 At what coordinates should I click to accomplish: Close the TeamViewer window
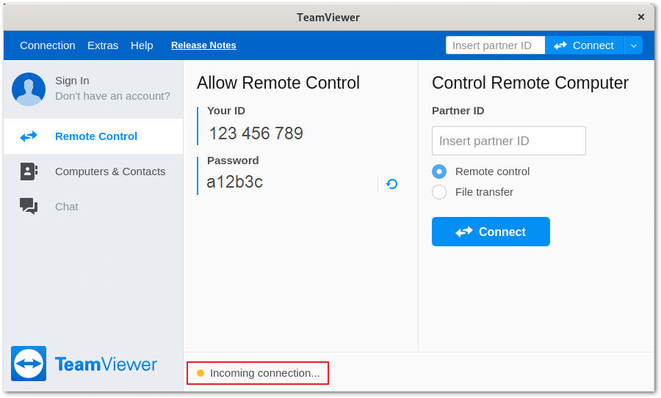coord(640,17)
